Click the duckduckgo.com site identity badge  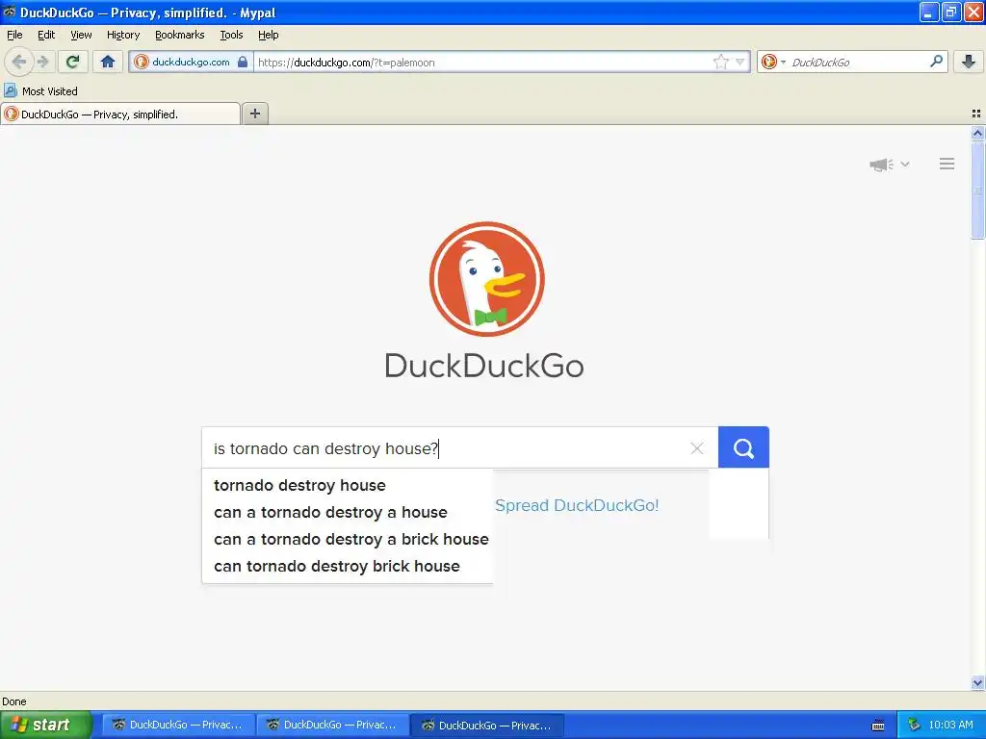[191, 62]
